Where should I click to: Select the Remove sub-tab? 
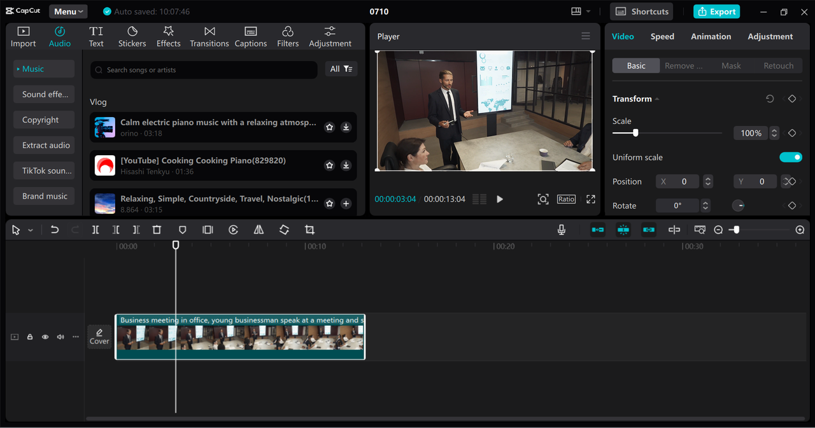683,66
